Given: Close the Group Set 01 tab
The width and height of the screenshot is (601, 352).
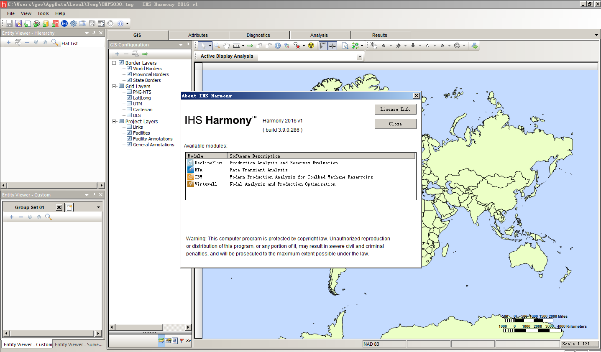Looking at the screenshot, I should [59, 207].
